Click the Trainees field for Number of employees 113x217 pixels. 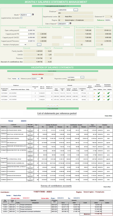click(x=67, y=45)
